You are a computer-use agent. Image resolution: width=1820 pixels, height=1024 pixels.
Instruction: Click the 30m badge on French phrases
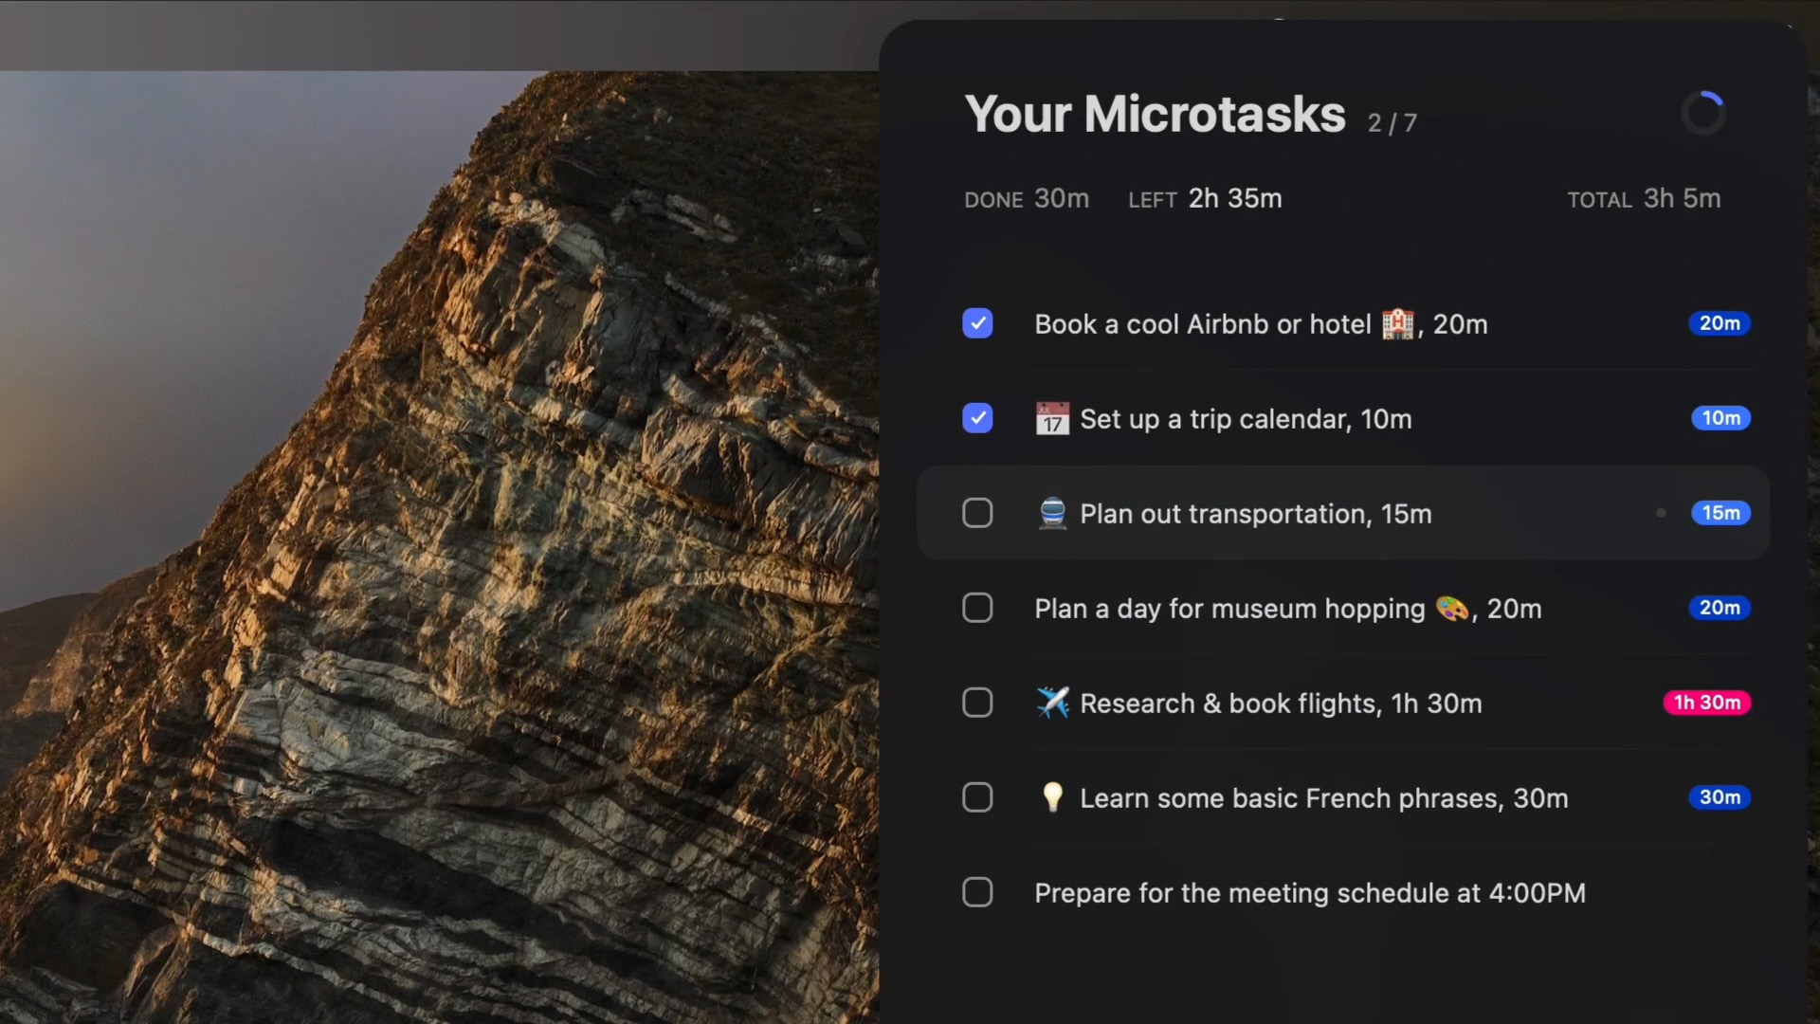click(1720, 797)
